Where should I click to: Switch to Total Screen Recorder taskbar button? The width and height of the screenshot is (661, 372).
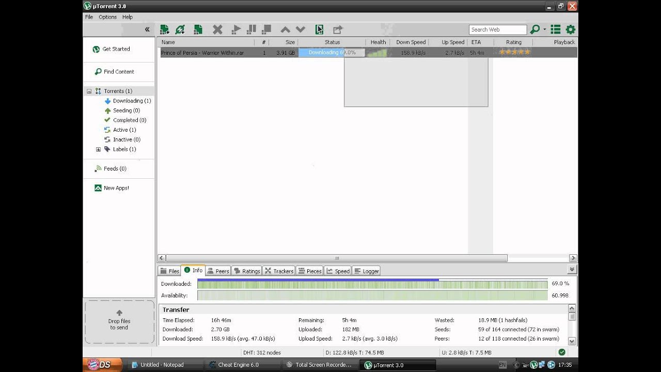319,365
